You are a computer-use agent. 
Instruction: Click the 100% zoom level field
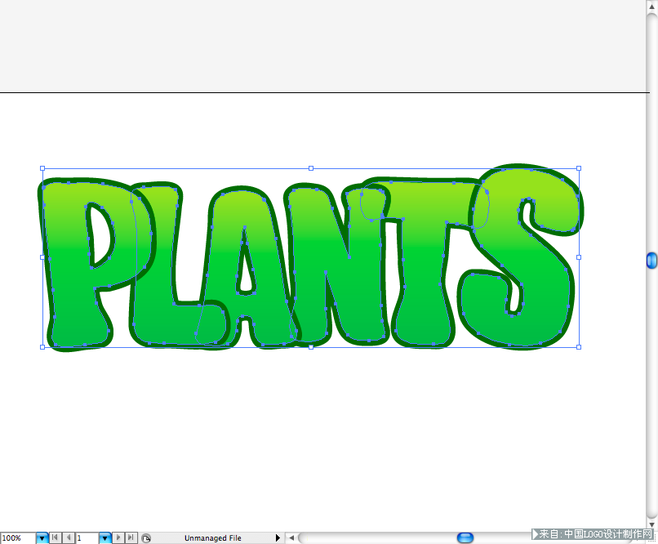pos(18,537)
